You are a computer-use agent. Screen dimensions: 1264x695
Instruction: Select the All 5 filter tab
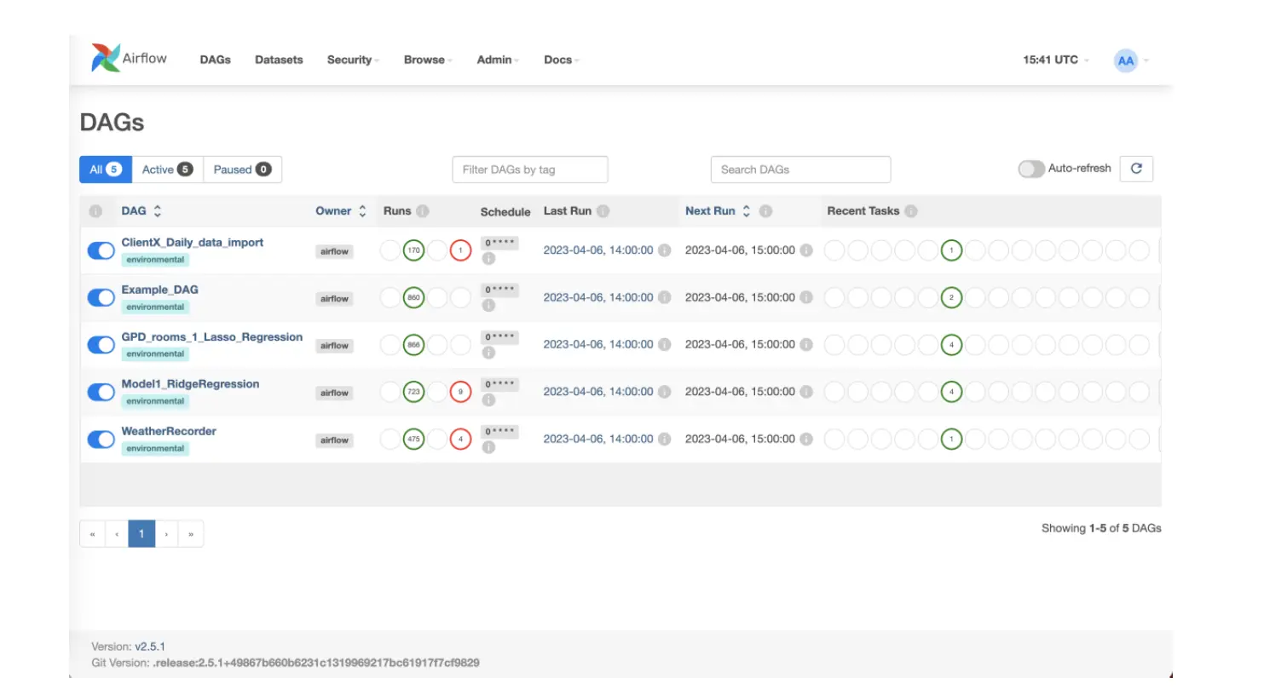point(106,169)
